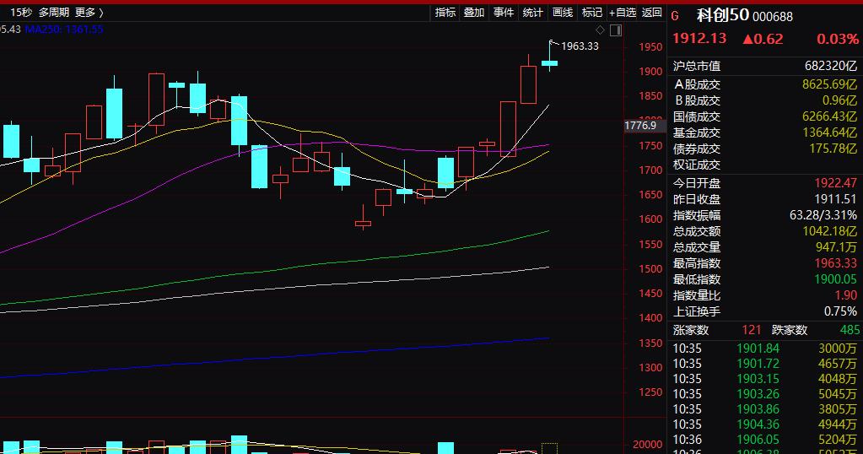This screenshot has height=454, width=863.
Task: Click the 昨日收盘 value 1911.51
Action: pos(835,199)
